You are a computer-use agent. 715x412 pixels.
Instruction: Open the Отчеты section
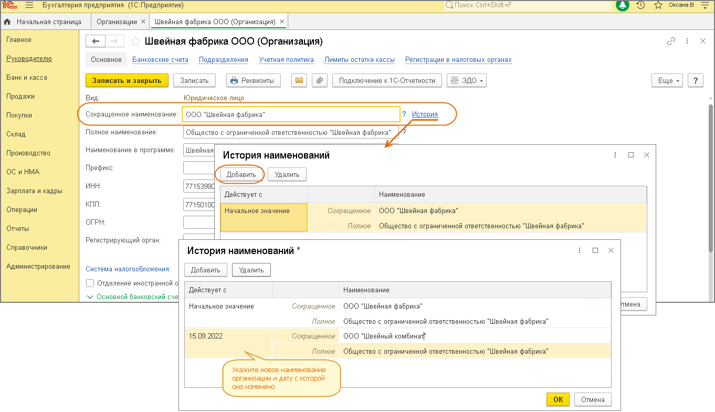click(x=17, y=229)
